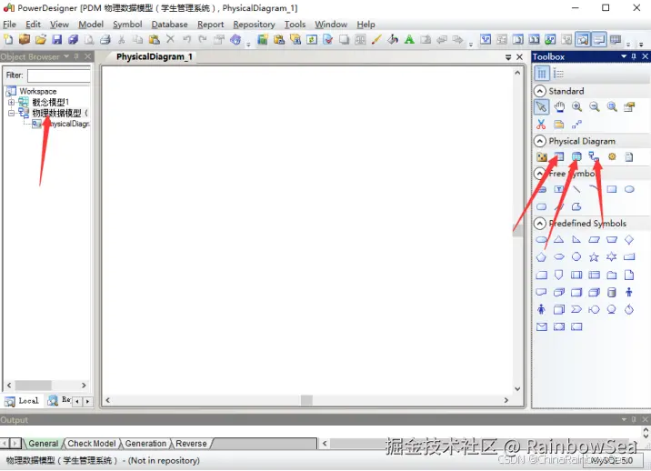Screen dimensions: 651x471
Task: Open the Model menu
Action: pyautogui.click(x=91, y=24)
